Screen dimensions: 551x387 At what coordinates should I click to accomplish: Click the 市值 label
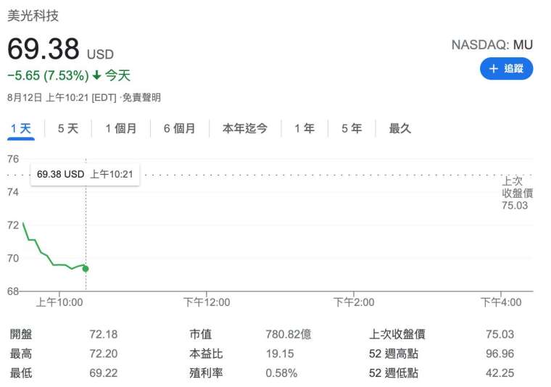coord(201,334)
